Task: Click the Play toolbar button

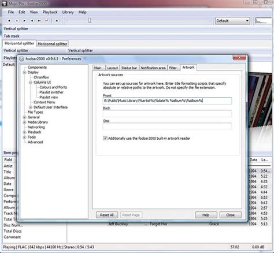Action: pyautogui.click(x=24, y=21)
